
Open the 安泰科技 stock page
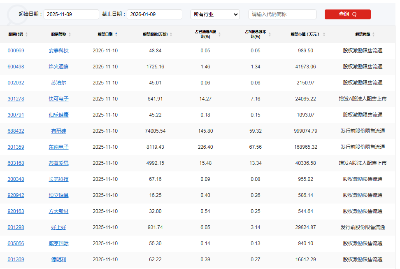(x=59, y=50)
